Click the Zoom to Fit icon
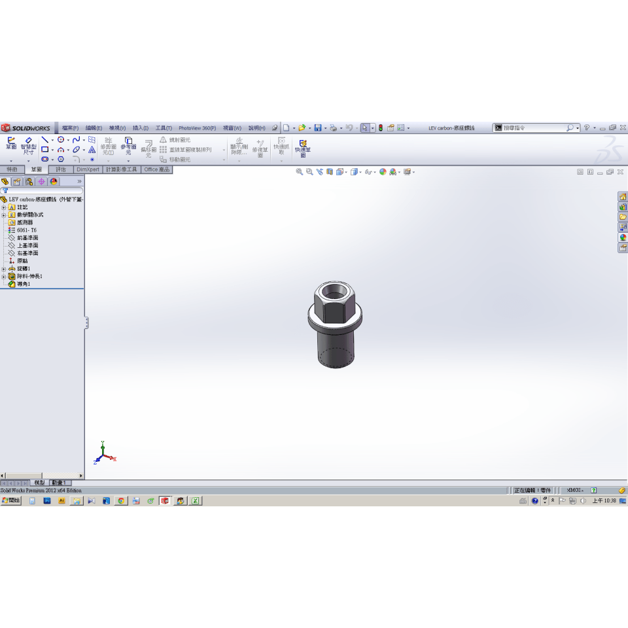The width and height of the screenshot is (628, 628). click(x=299, y=172)
